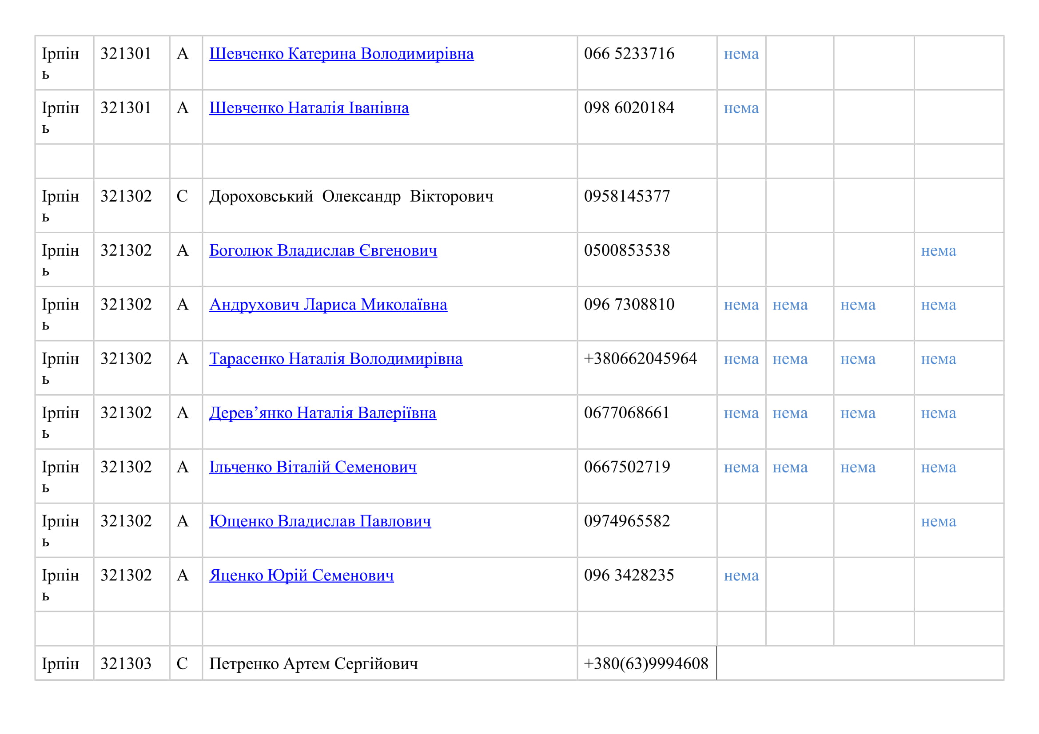The width and height of the screenshot is (1039, 734).
Task: Select phone +380(63)9994608 cell
Action: coord(646,664)
